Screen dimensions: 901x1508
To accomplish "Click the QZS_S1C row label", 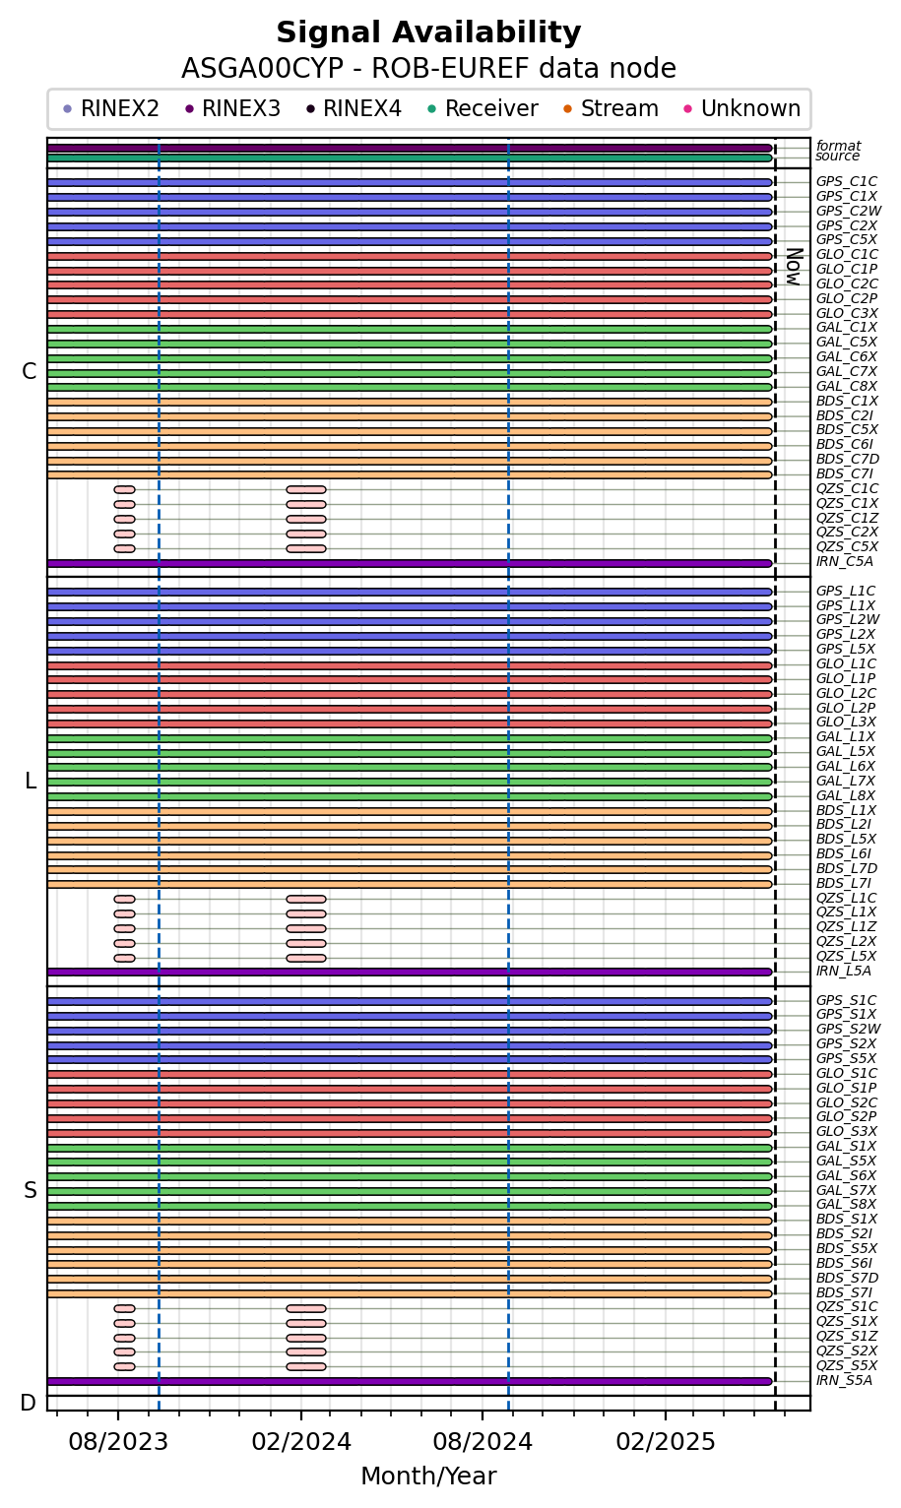I will pyautogui.click(x=847, y=1307).
